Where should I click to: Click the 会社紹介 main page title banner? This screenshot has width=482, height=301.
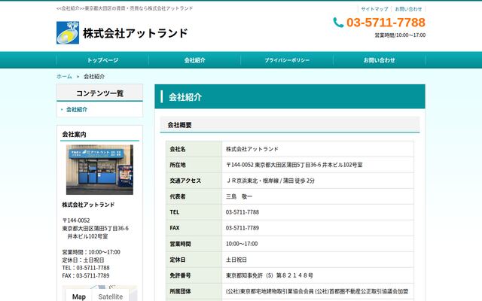tap(290, 97)
